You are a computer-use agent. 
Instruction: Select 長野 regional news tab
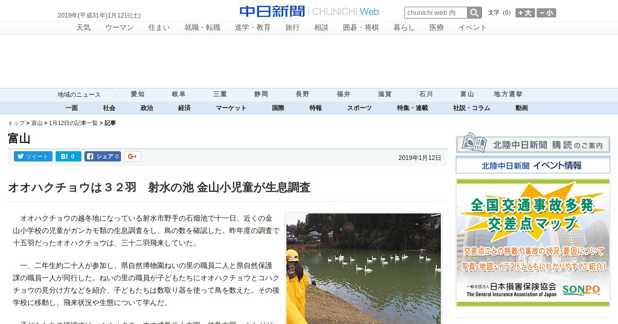pyautogui.click(x=302, y=95)
